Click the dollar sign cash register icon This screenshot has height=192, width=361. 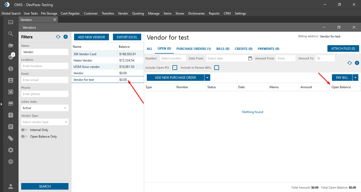tap(11, 69)
